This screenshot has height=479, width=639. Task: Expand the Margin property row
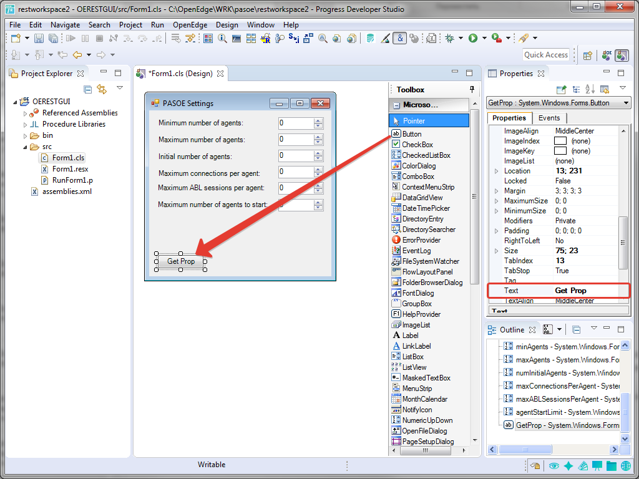[496, 191]
